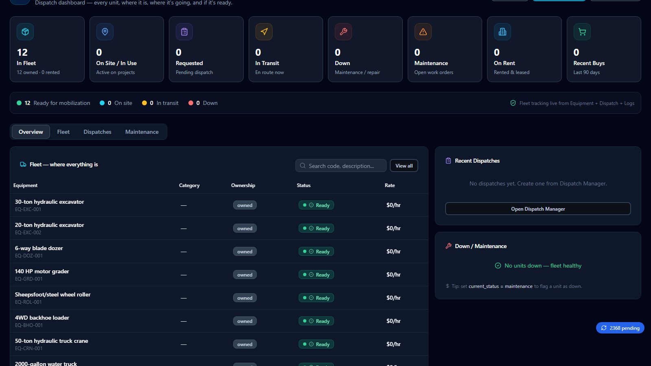
Task: Click the owned badge for EQ-EXC-002
Action: coord(245,228)
